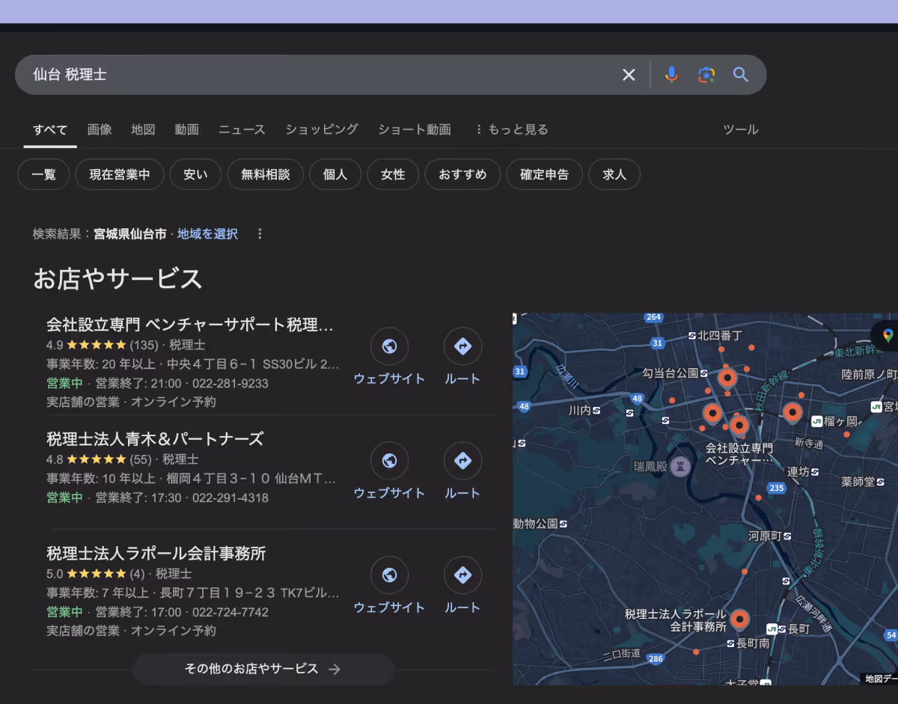The image size is (898, 704).
Task: Click the 地域を選択 link
Action: pos(207,234)
